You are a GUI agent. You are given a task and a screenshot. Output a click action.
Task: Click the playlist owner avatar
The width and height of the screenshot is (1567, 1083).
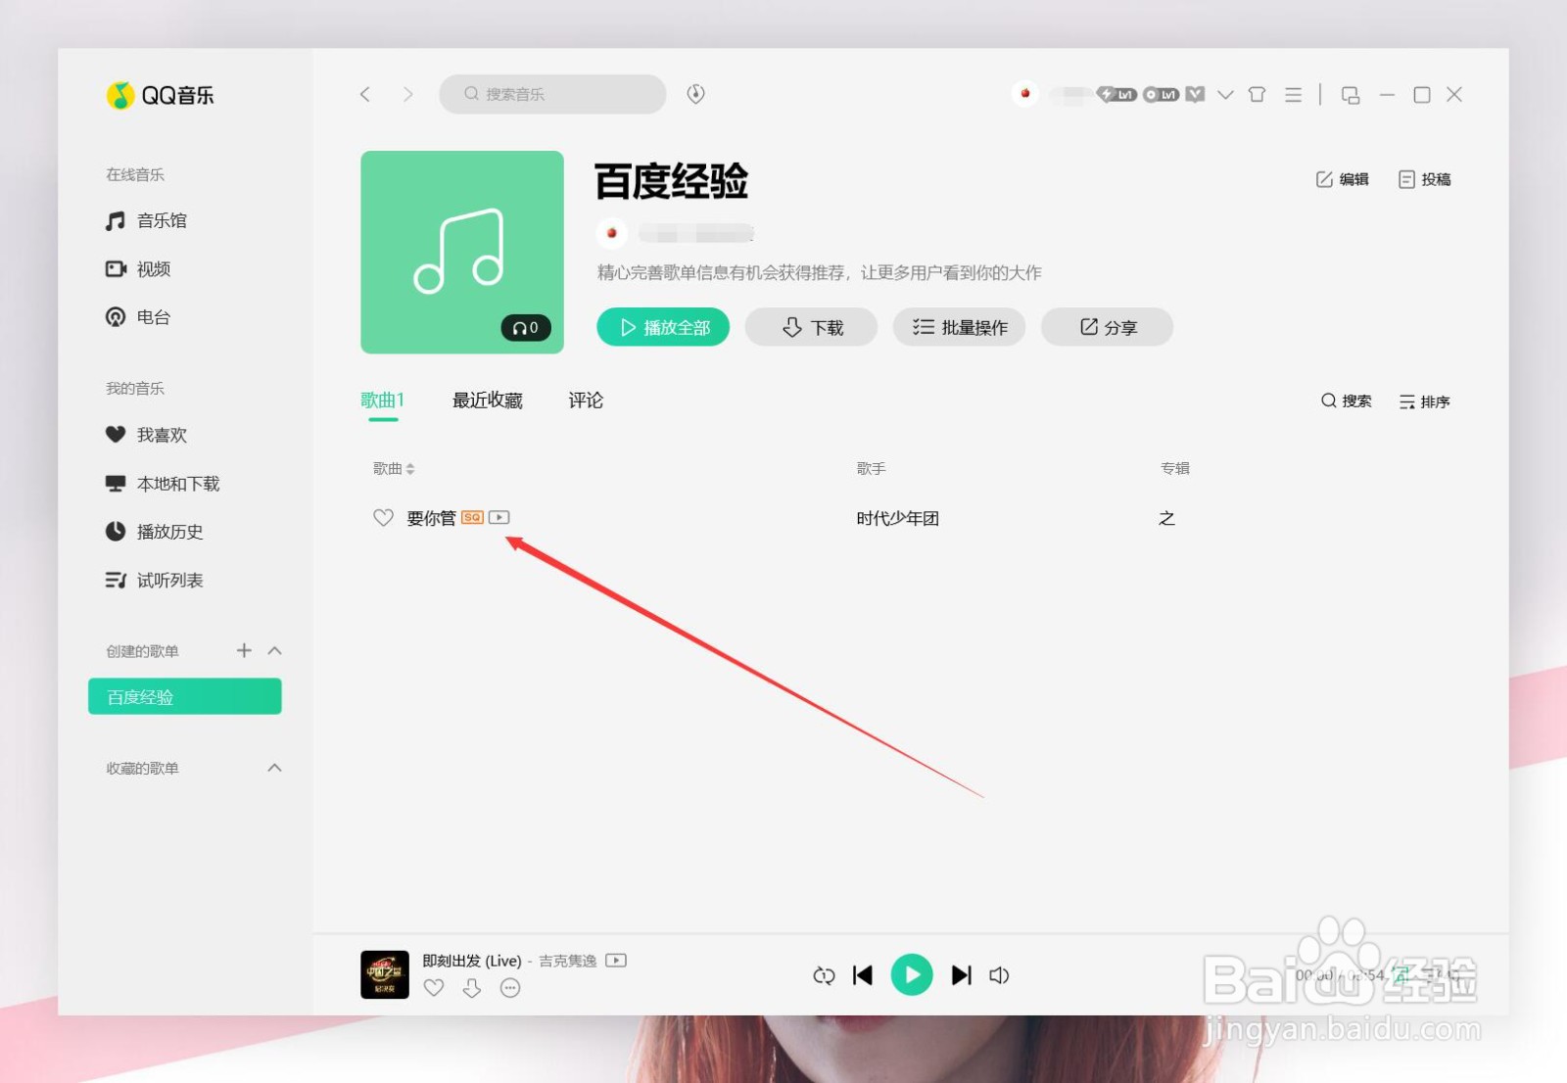click(612, 233)
